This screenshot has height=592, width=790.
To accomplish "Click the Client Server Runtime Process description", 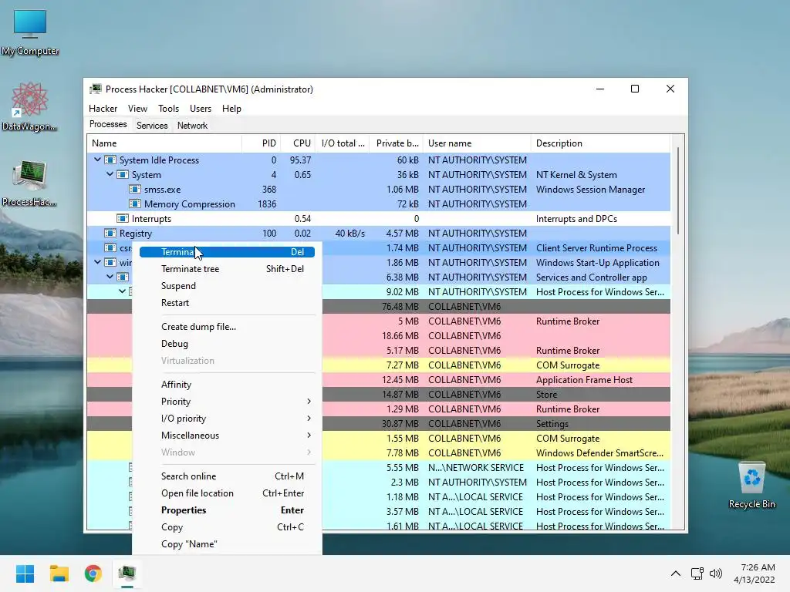I will tap(596, 247).
